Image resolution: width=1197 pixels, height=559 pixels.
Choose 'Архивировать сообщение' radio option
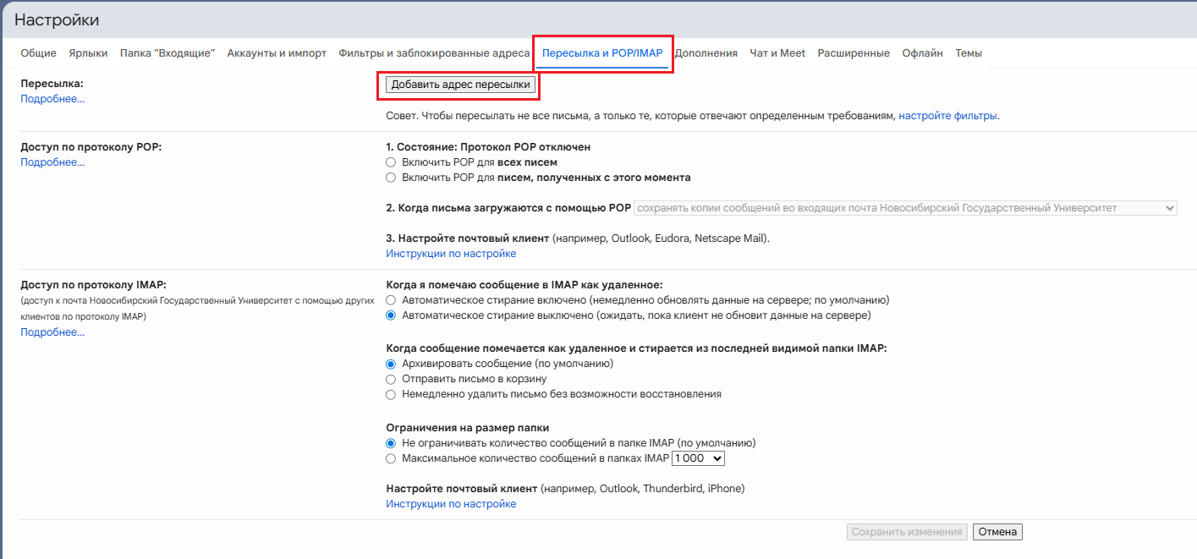click(x=391, y=364)
